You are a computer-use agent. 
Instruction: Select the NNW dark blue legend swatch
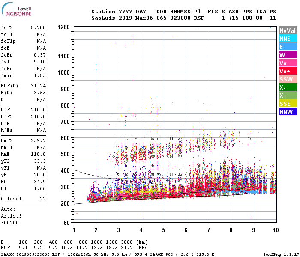(x=288, y=111)
